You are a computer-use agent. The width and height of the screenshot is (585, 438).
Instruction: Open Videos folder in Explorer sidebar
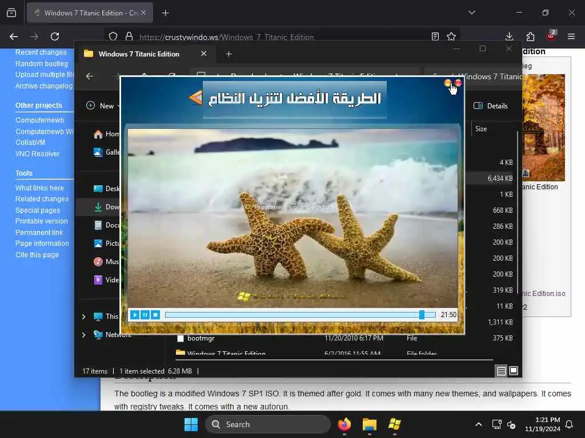coord(106,279)
